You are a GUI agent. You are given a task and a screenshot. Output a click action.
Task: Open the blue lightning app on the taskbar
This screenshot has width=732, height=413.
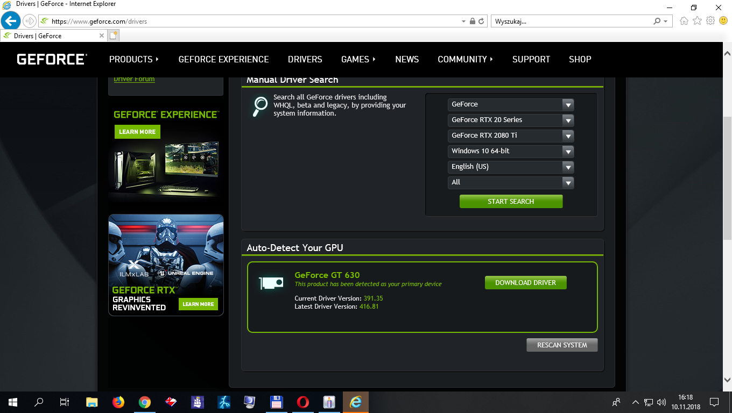pos(224,402)
